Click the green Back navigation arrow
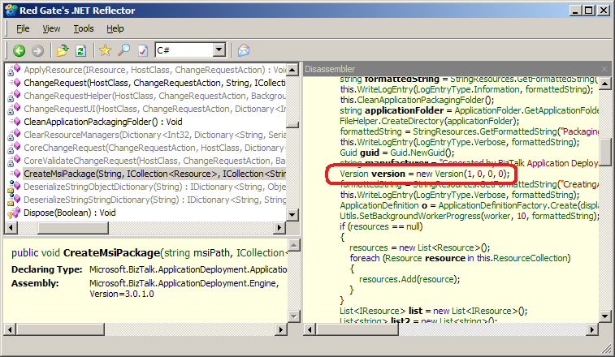The width and height of the screenshot is (615, 357). (x=19, y=50)
